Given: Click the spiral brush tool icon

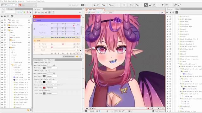Looking at the screenshot, I should (x=167, y=5).
